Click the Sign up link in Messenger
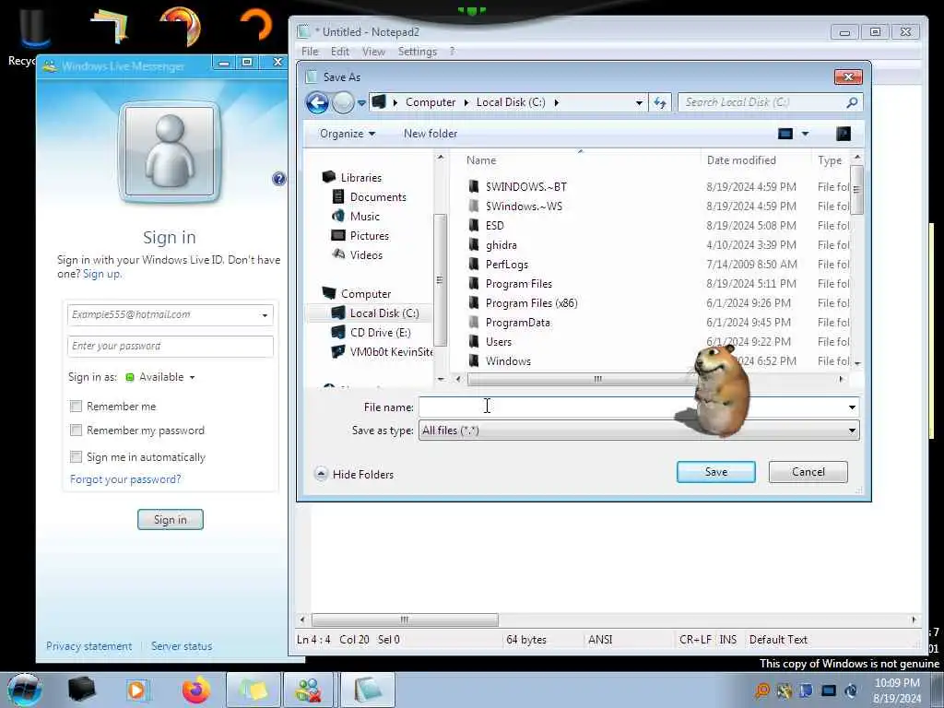Image resolution: width=944 pixels, height=708 pixels. [x=101, y=274]
